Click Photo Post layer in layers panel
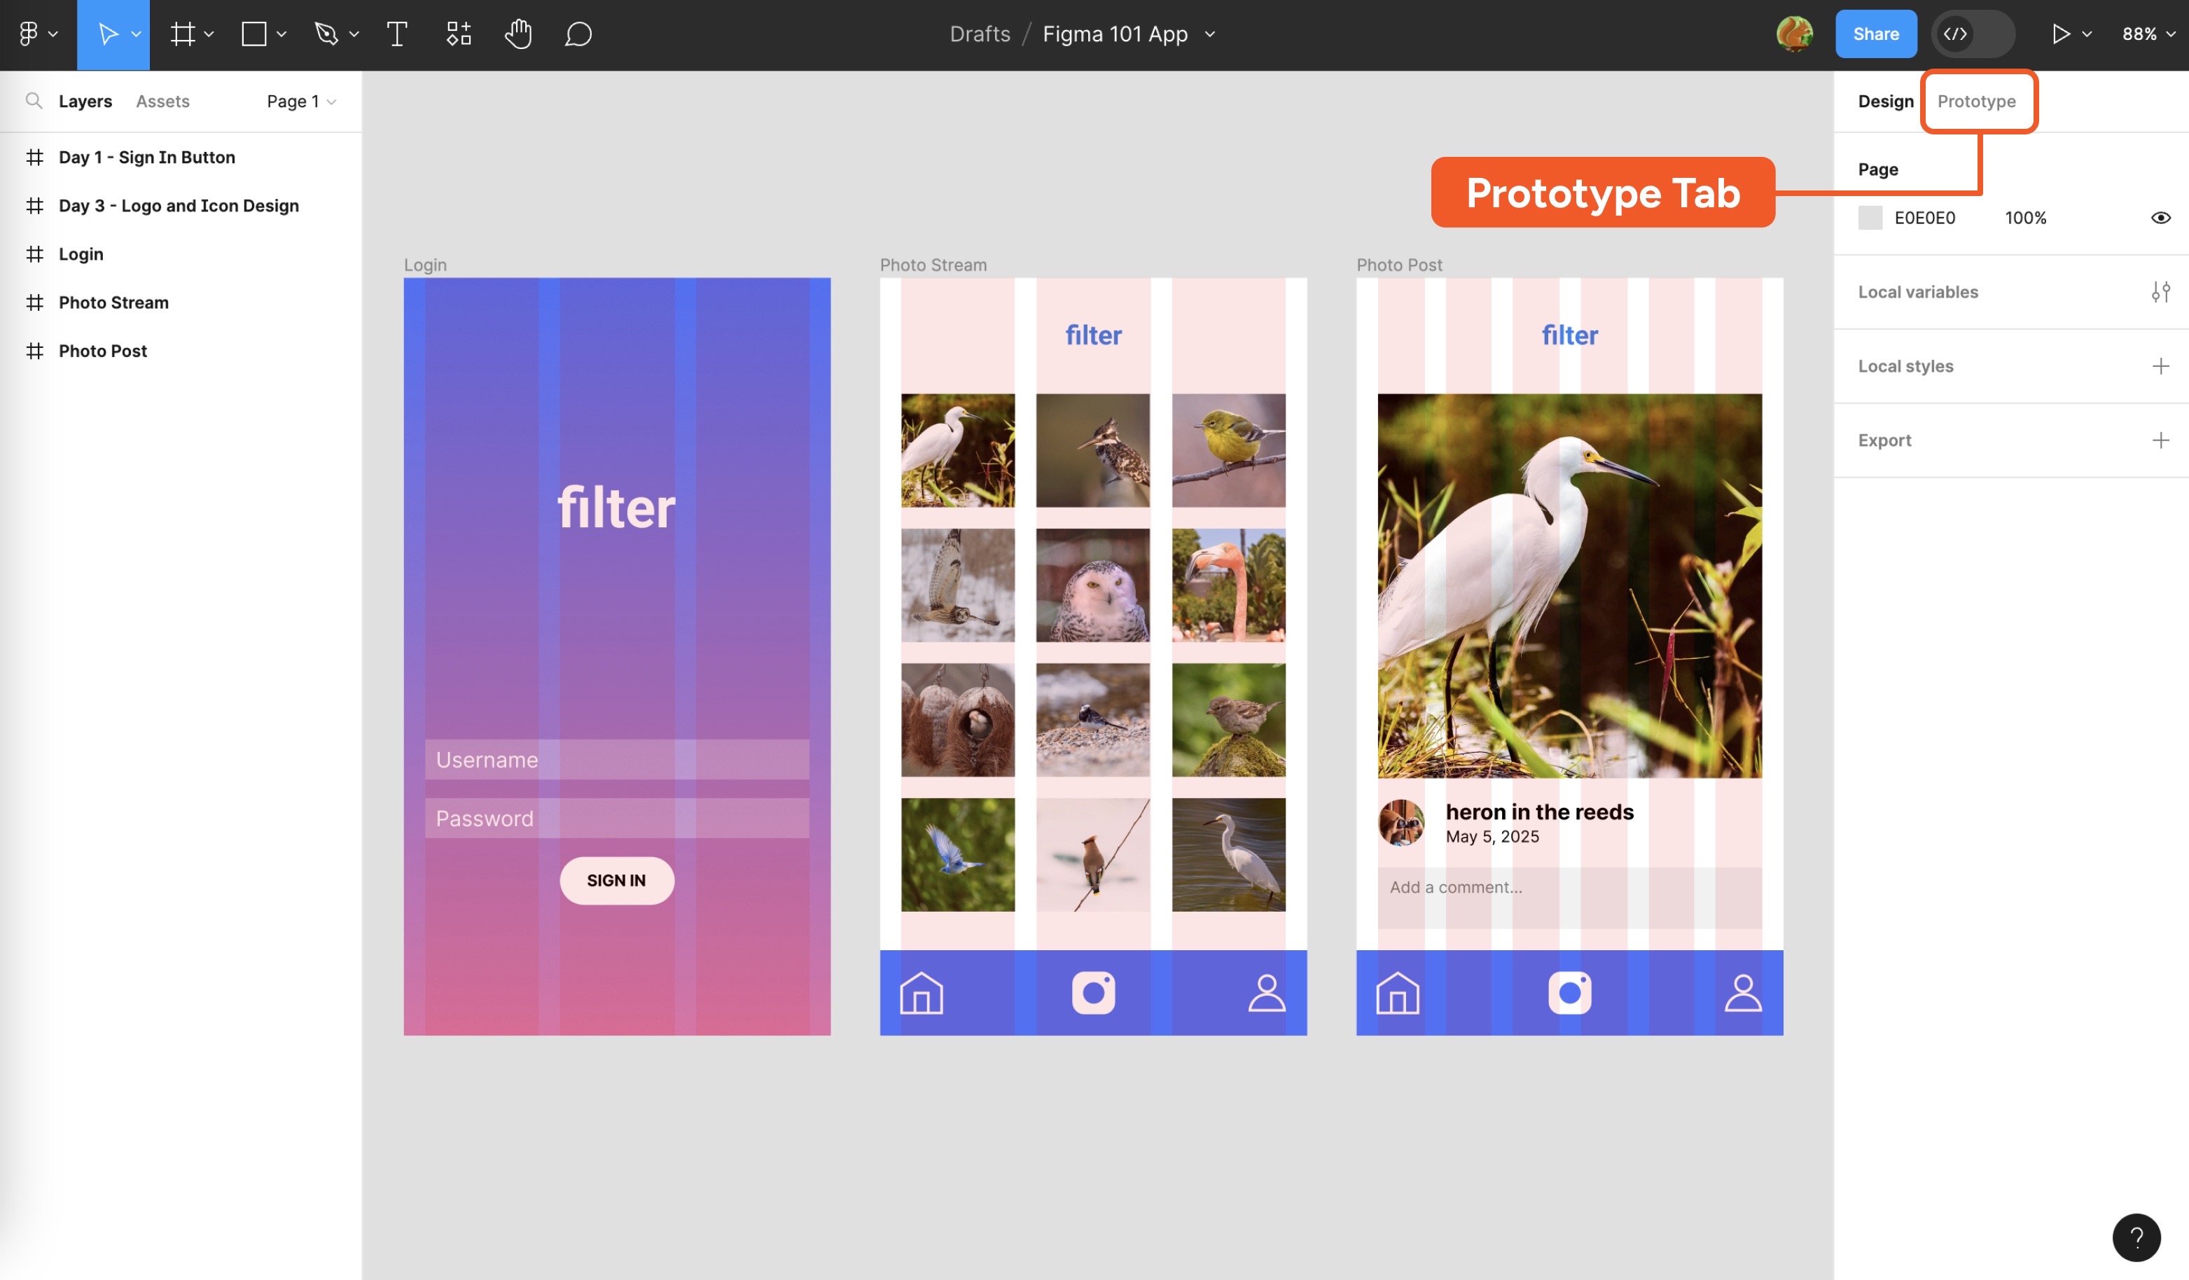The height and width of the screenshot is (1280, 2189). [104, 351]
